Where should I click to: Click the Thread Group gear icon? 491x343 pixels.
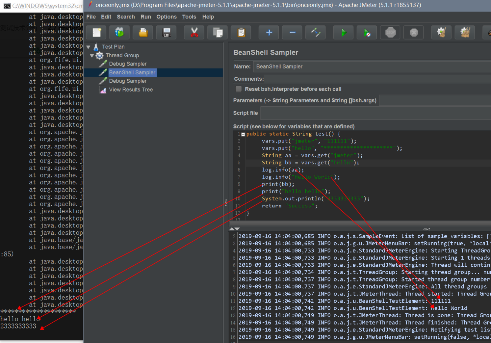point(99,55)
